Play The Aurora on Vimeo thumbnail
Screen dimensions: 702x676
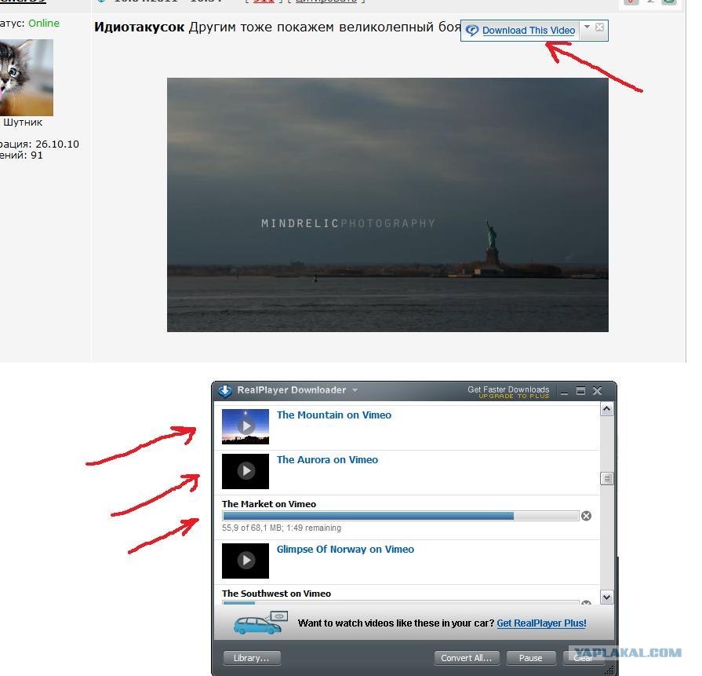246,471
